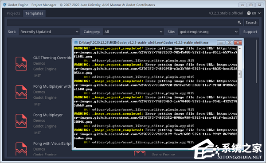The height and width of the screenshot is (163, 266).
Task: Click the magnifier icon in the search field
Action: tap(239, 23)
